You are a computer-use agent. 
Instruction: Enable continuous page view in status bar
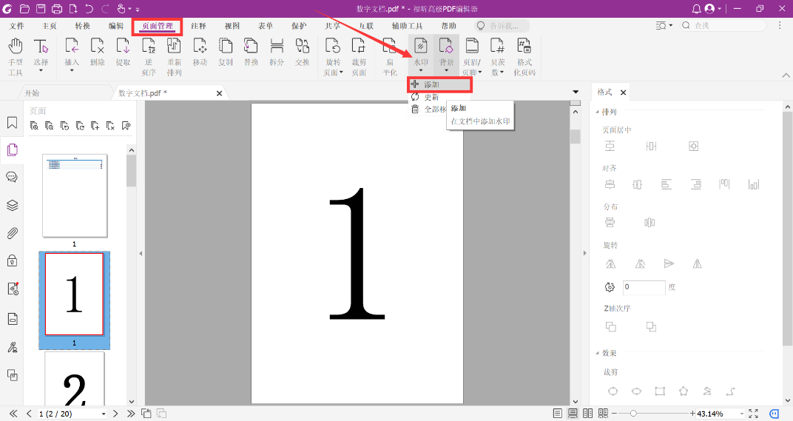pyautogui.click(x=573, y=414)
